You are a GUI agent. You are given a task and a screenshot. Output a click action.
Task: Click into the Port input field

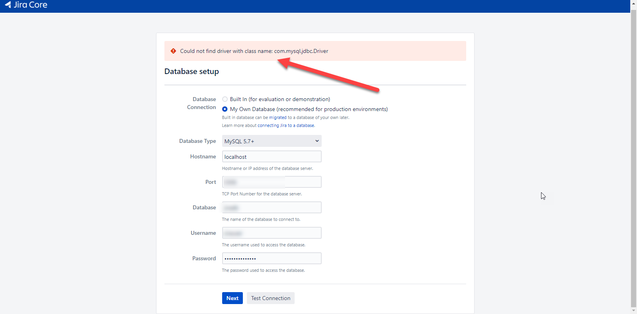click(x=272, y=182)
